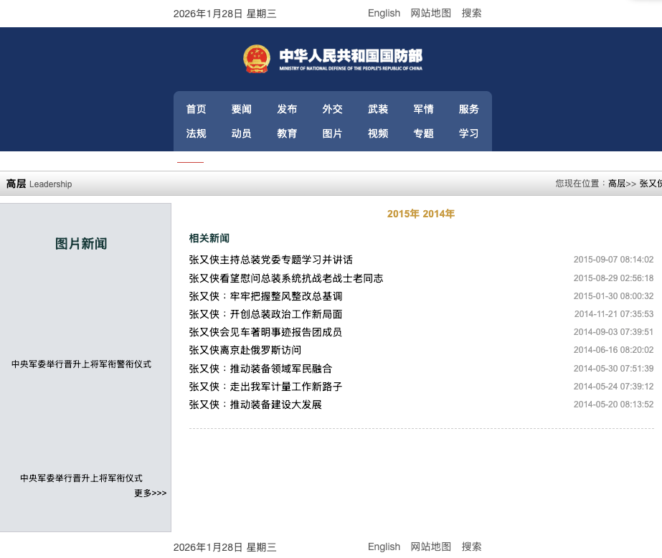Screen dimensions: 662x558
Task: Navigate to the 视频 video section
Action: point(378,133)
